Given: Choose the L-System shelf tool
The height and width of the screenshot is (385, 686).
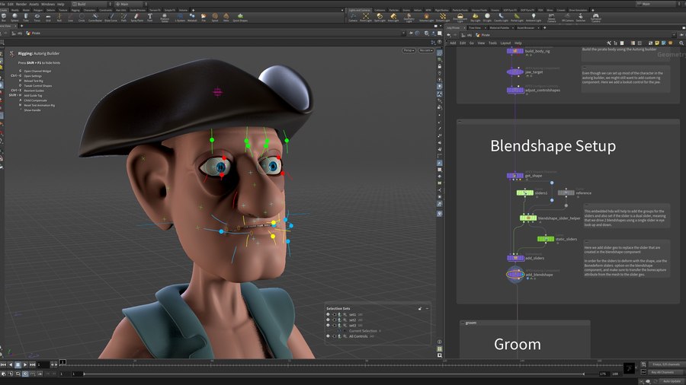Looking at the screenshot, I should point(180,17).
